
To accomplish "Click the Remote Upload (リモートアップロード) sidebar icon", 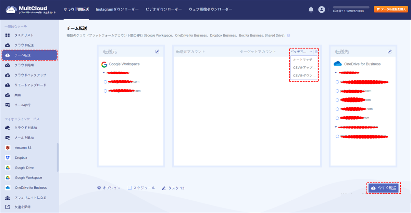I will 8,85.
